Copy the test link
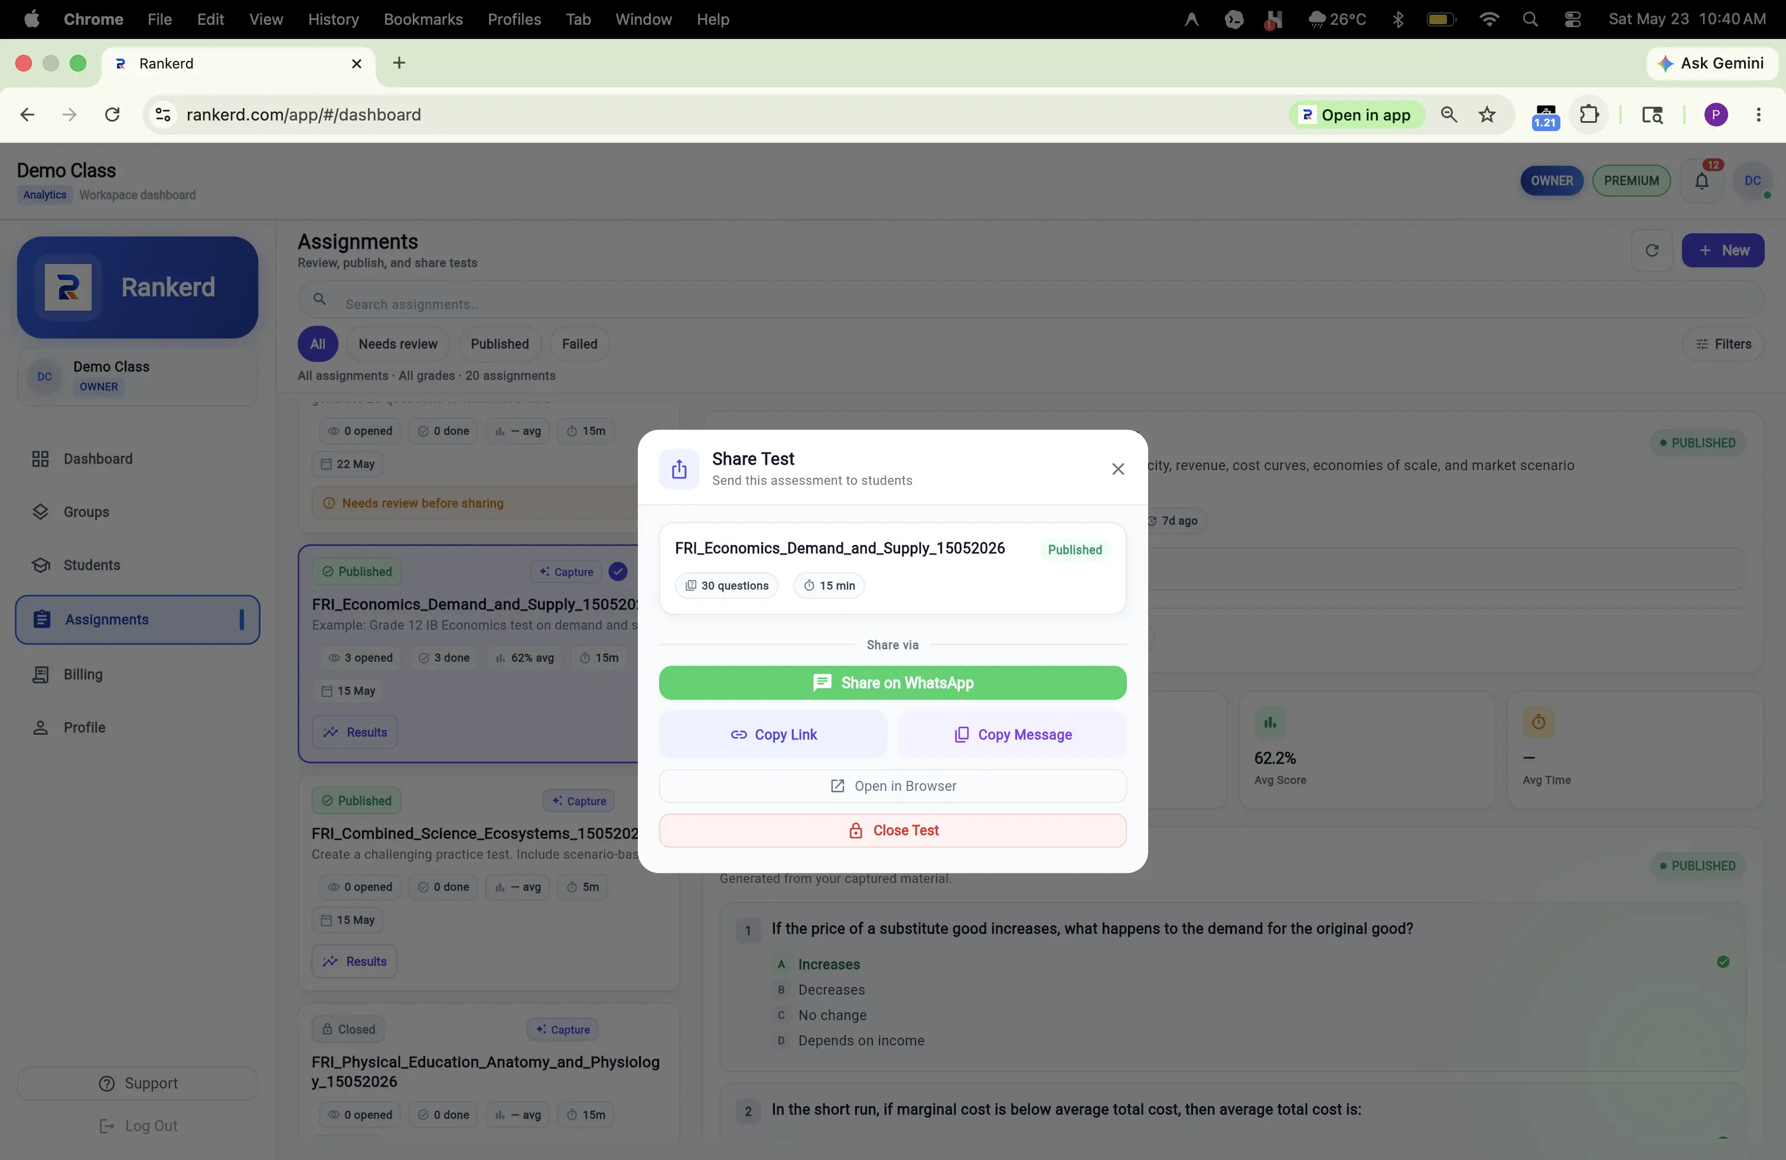 point(773,735)
